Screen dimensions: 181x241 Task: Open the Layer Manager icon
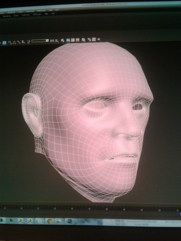(62, 40)
